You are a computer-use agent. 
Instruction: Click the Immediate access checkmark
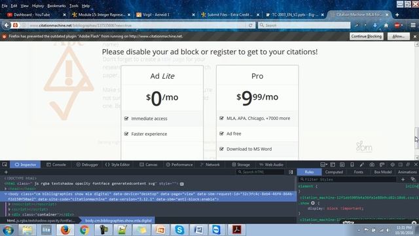[x=126, y=119]
